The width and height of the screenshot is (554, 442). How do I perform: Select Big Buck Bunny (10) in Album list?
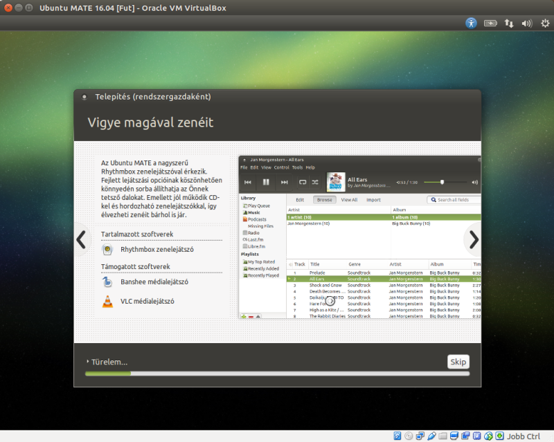tap(411, 223)
